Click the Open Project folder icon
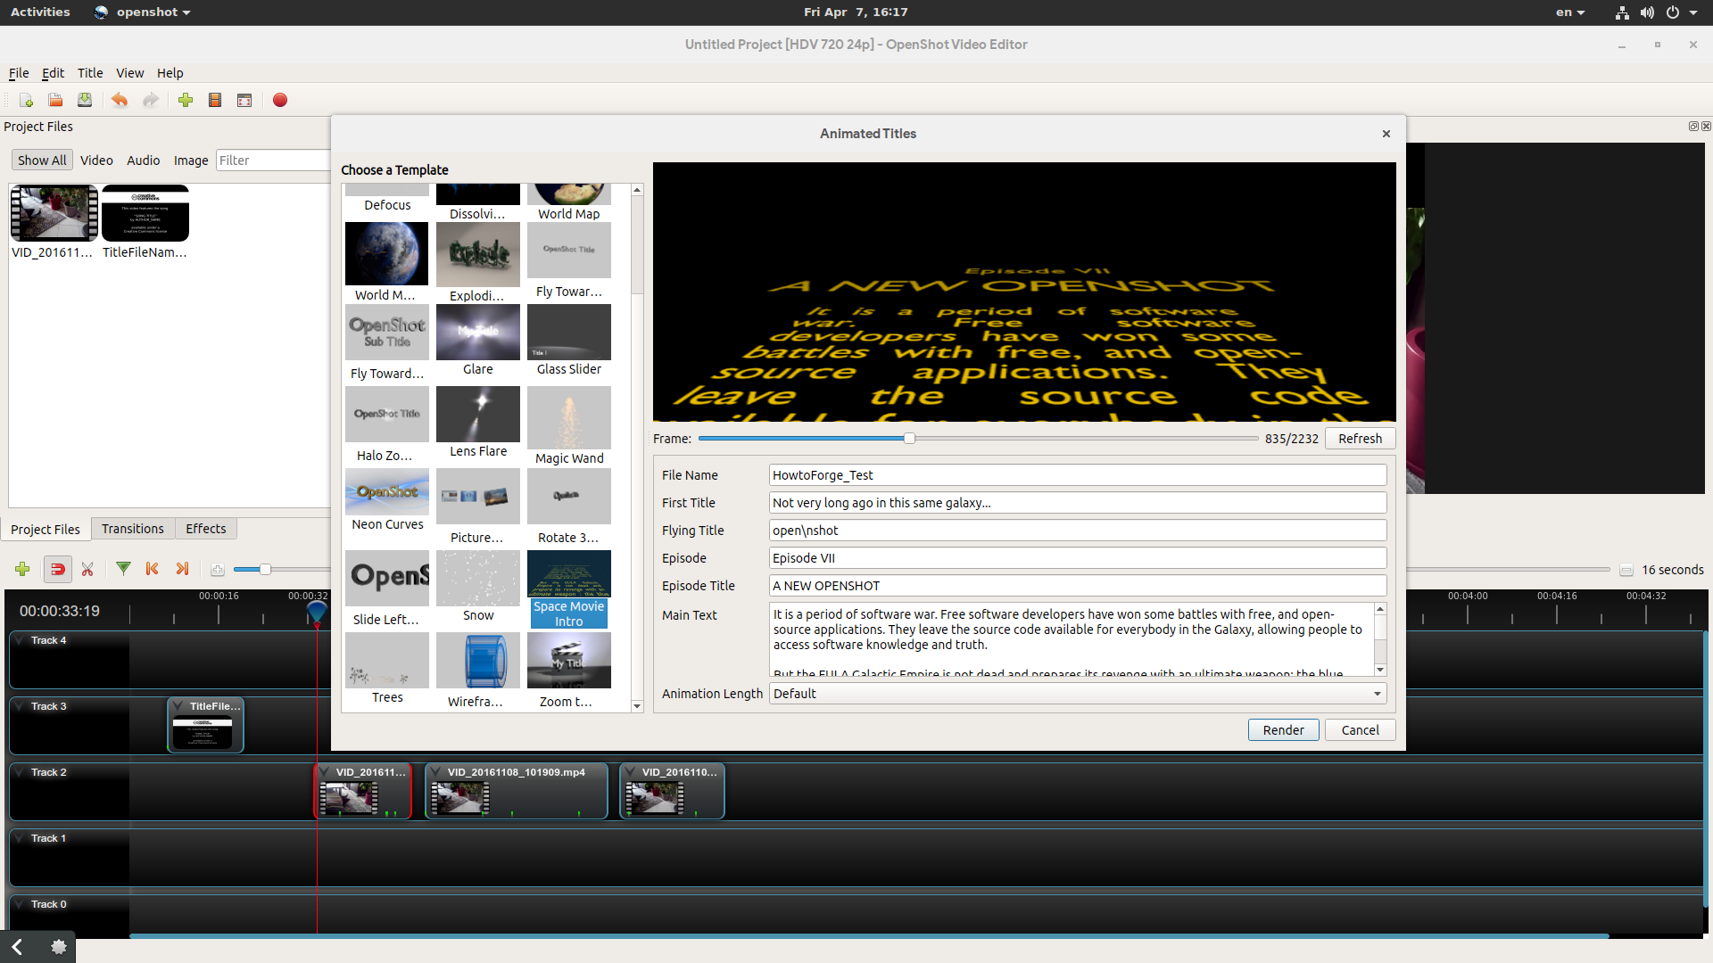 (55, 100)
